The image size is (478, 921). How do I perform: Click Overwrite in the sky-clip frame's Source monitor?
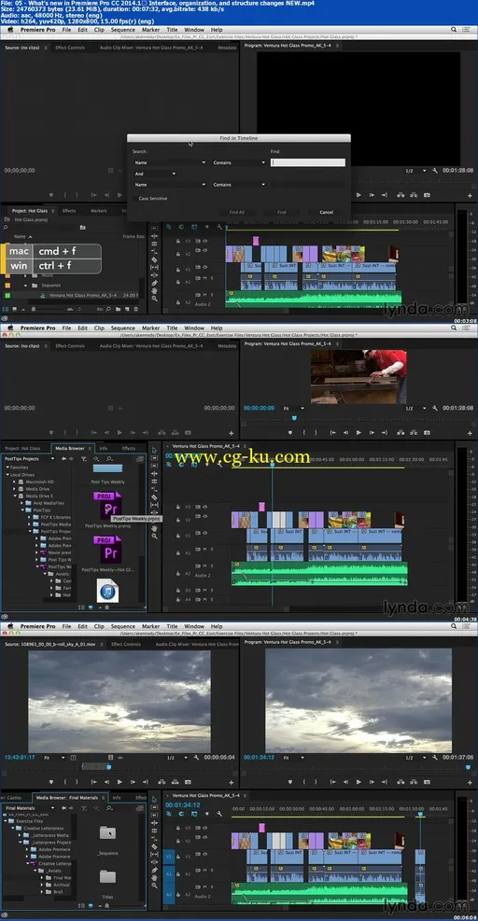coord(174,782)
